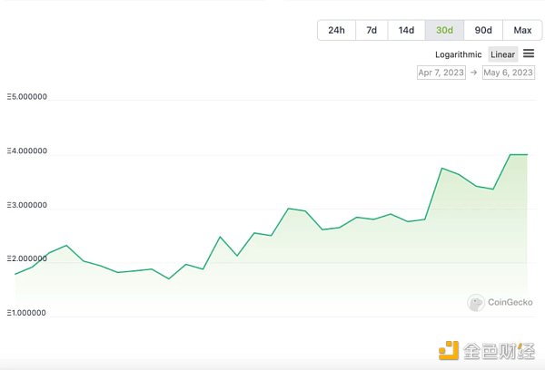The height and width of the screenshot is (370, 545).
Task: Click the Ξ3.000000 y-axis label
Action: pyautogui.click(x=27, y=205)
